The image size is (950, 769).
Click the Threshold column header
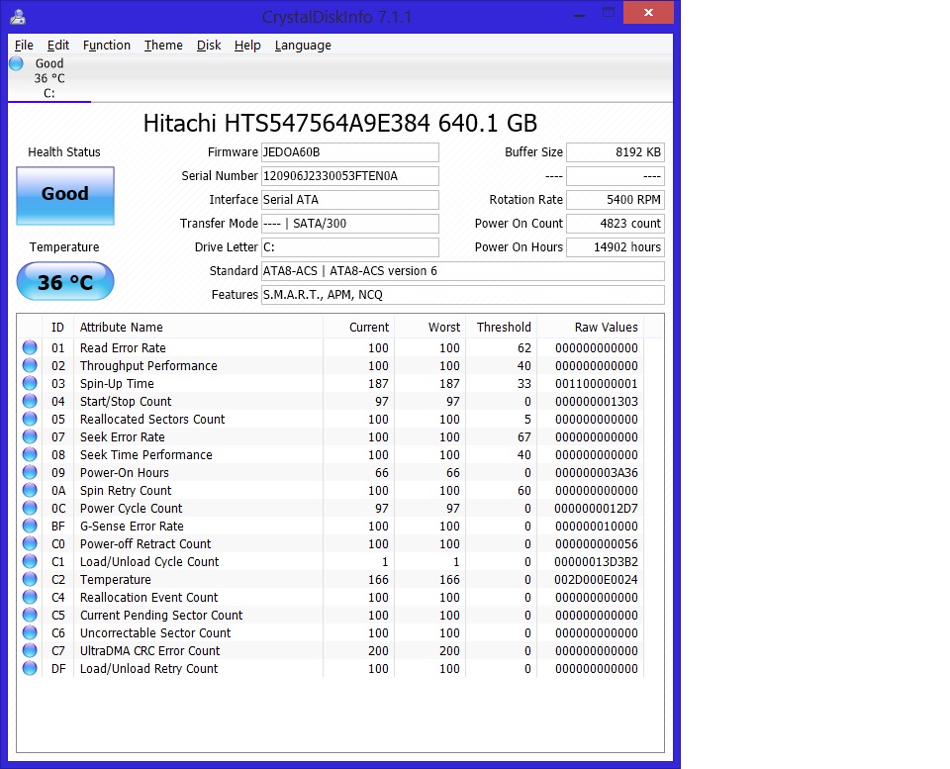tap(501, 328)
